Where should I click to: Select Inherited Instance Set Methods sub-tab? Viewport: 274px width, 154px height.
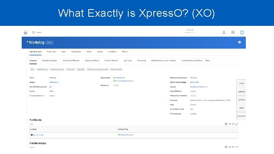point(164,60)
